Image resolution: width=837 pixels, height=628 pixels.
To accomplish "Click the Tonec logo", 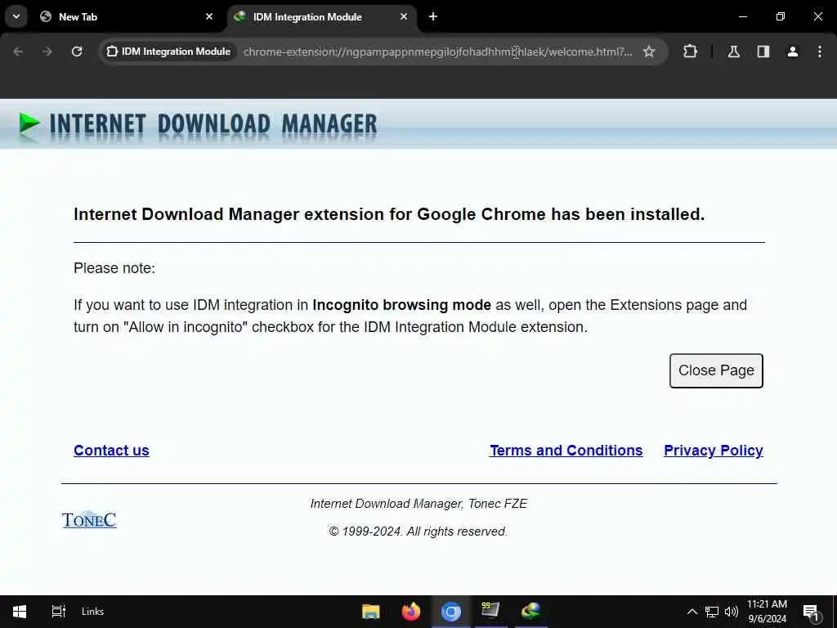I will click(x=89, y=519).
